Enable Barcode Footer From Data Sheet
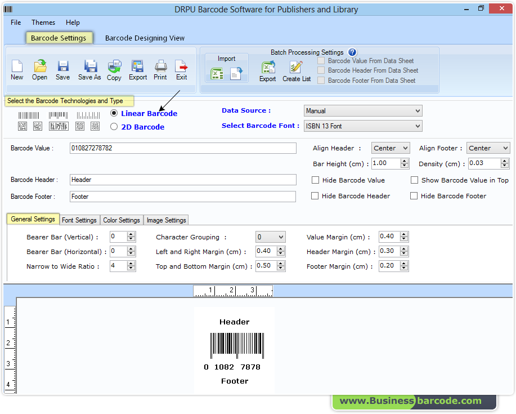 click(x=321, y=81)
